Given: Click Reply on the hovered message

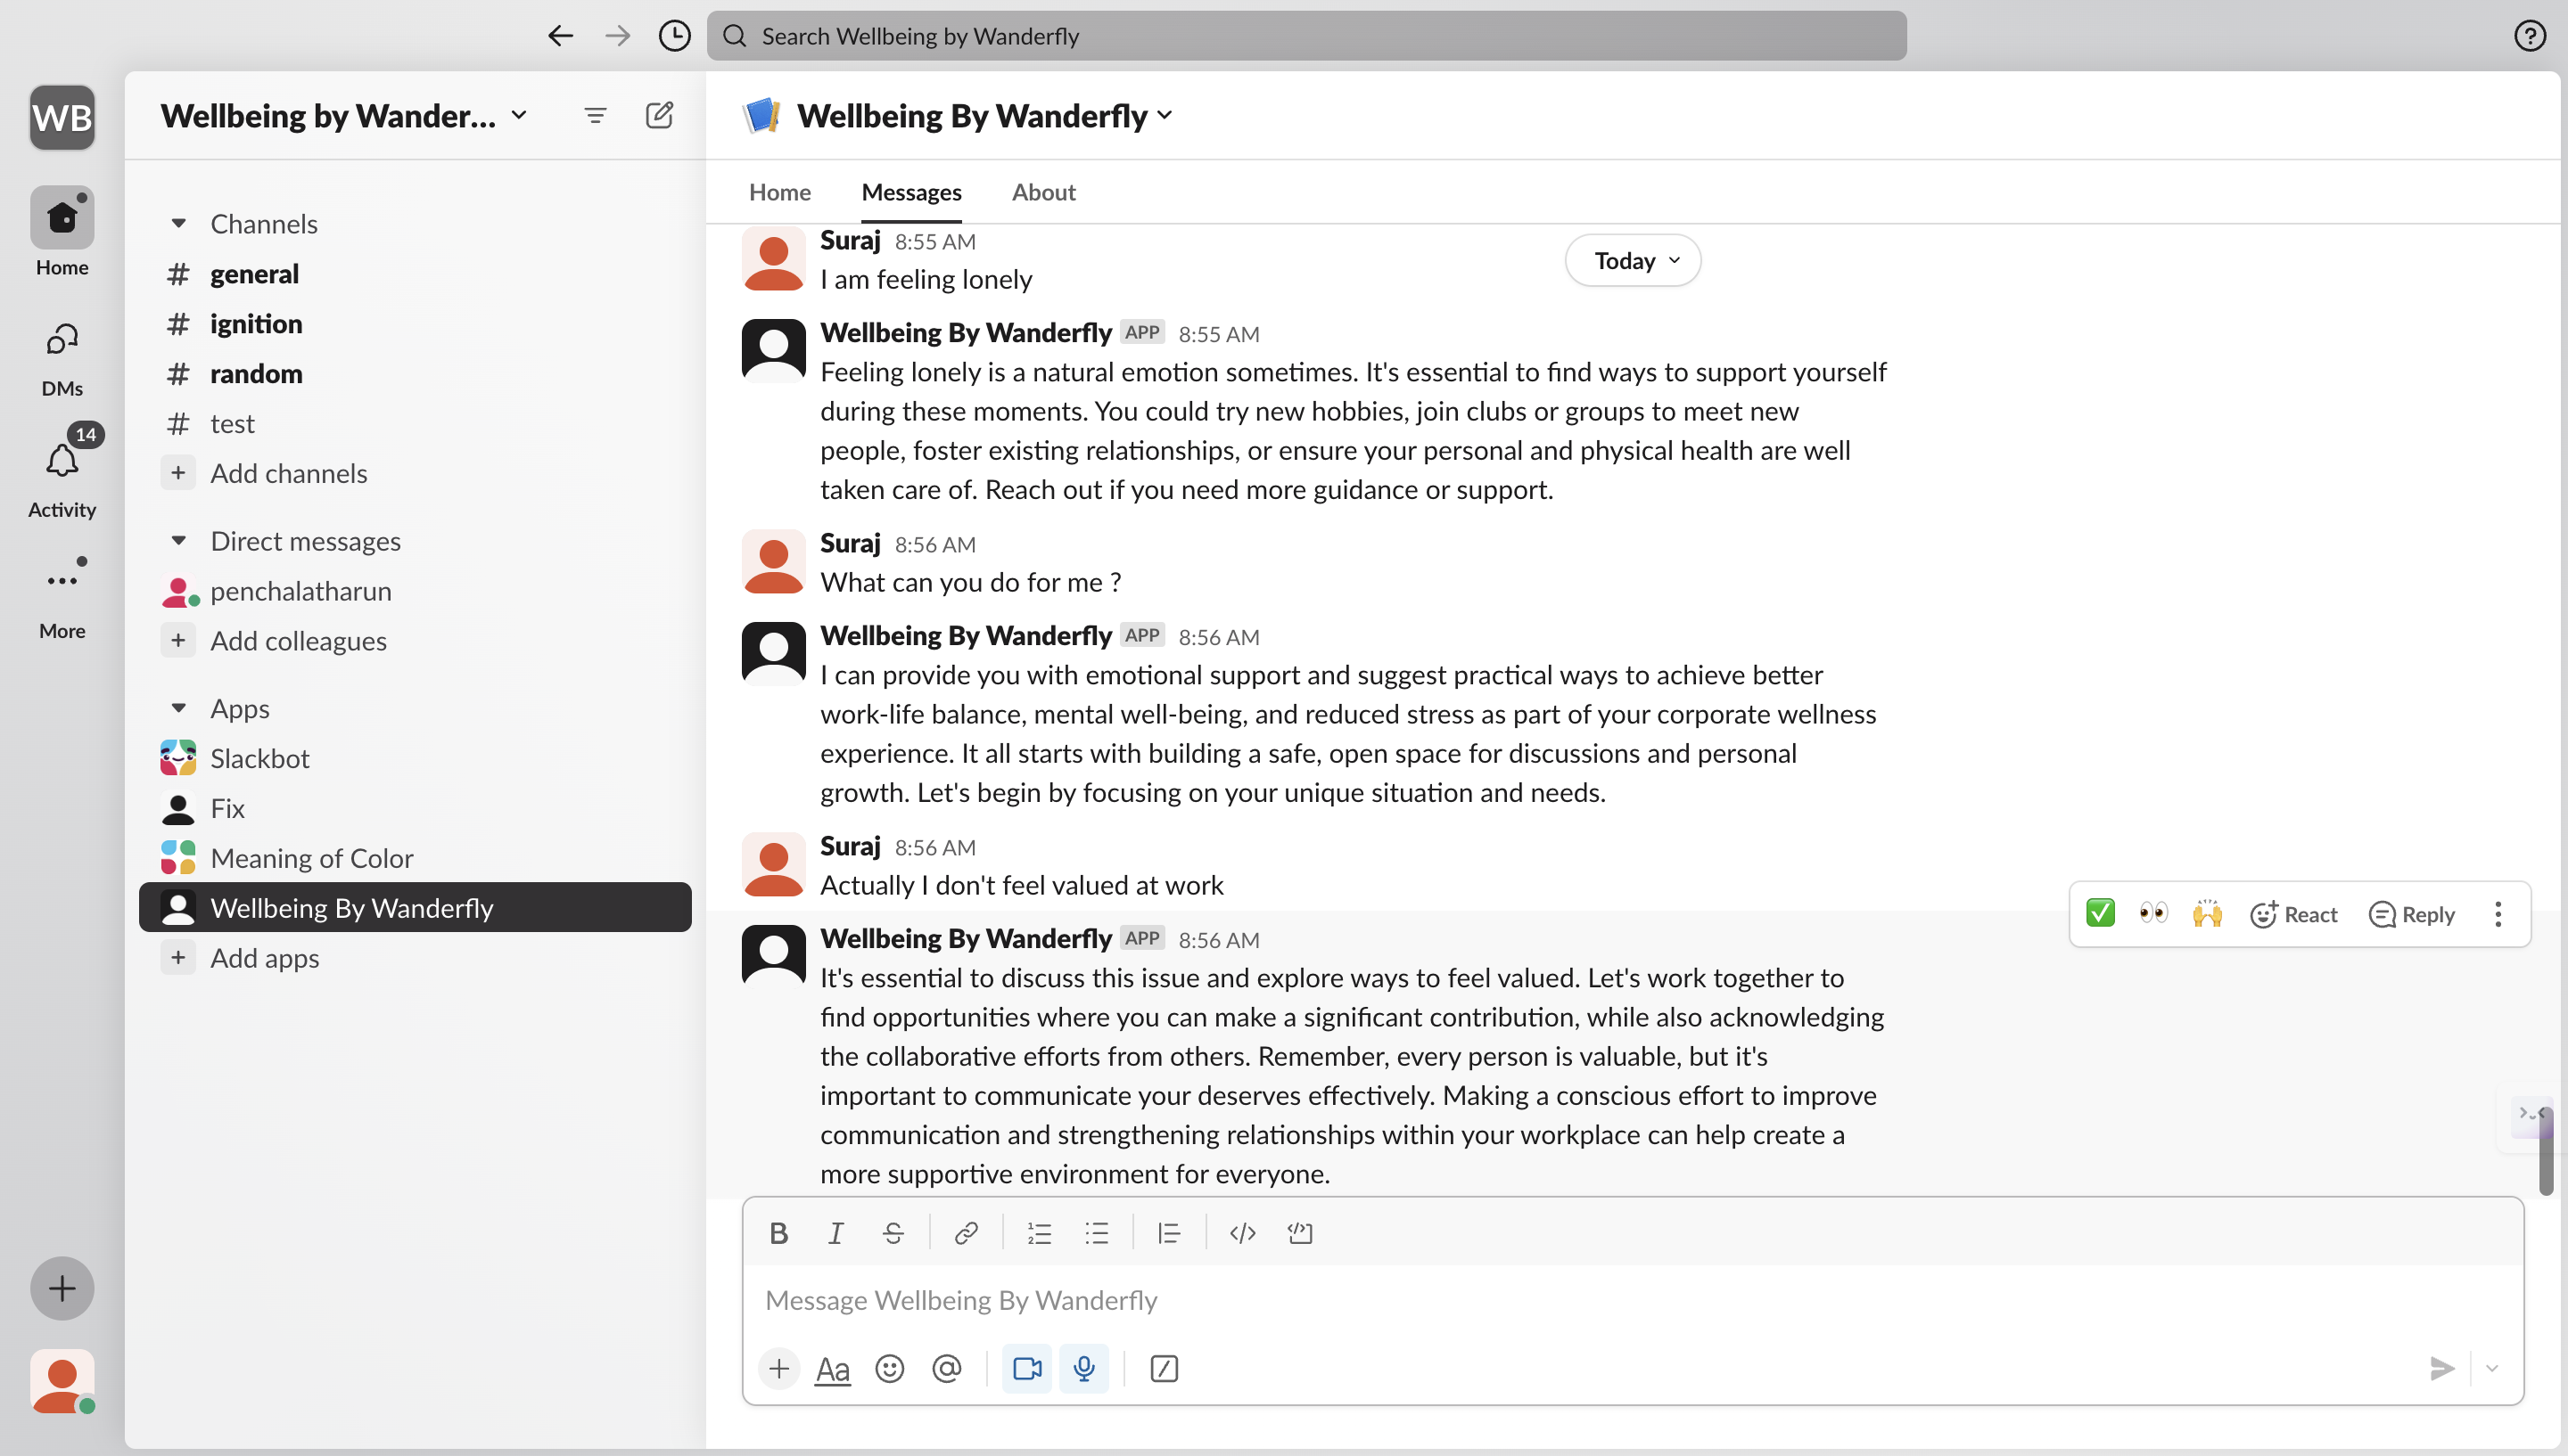Looking at the screenshot, I should point(2411,914).
